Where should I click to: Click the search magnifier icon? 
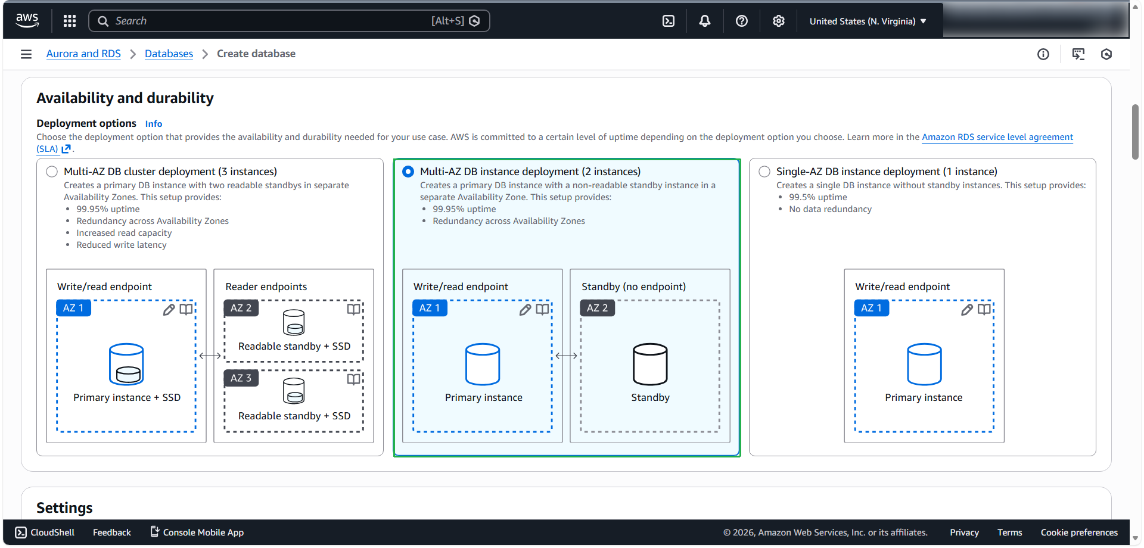(103, 21)
